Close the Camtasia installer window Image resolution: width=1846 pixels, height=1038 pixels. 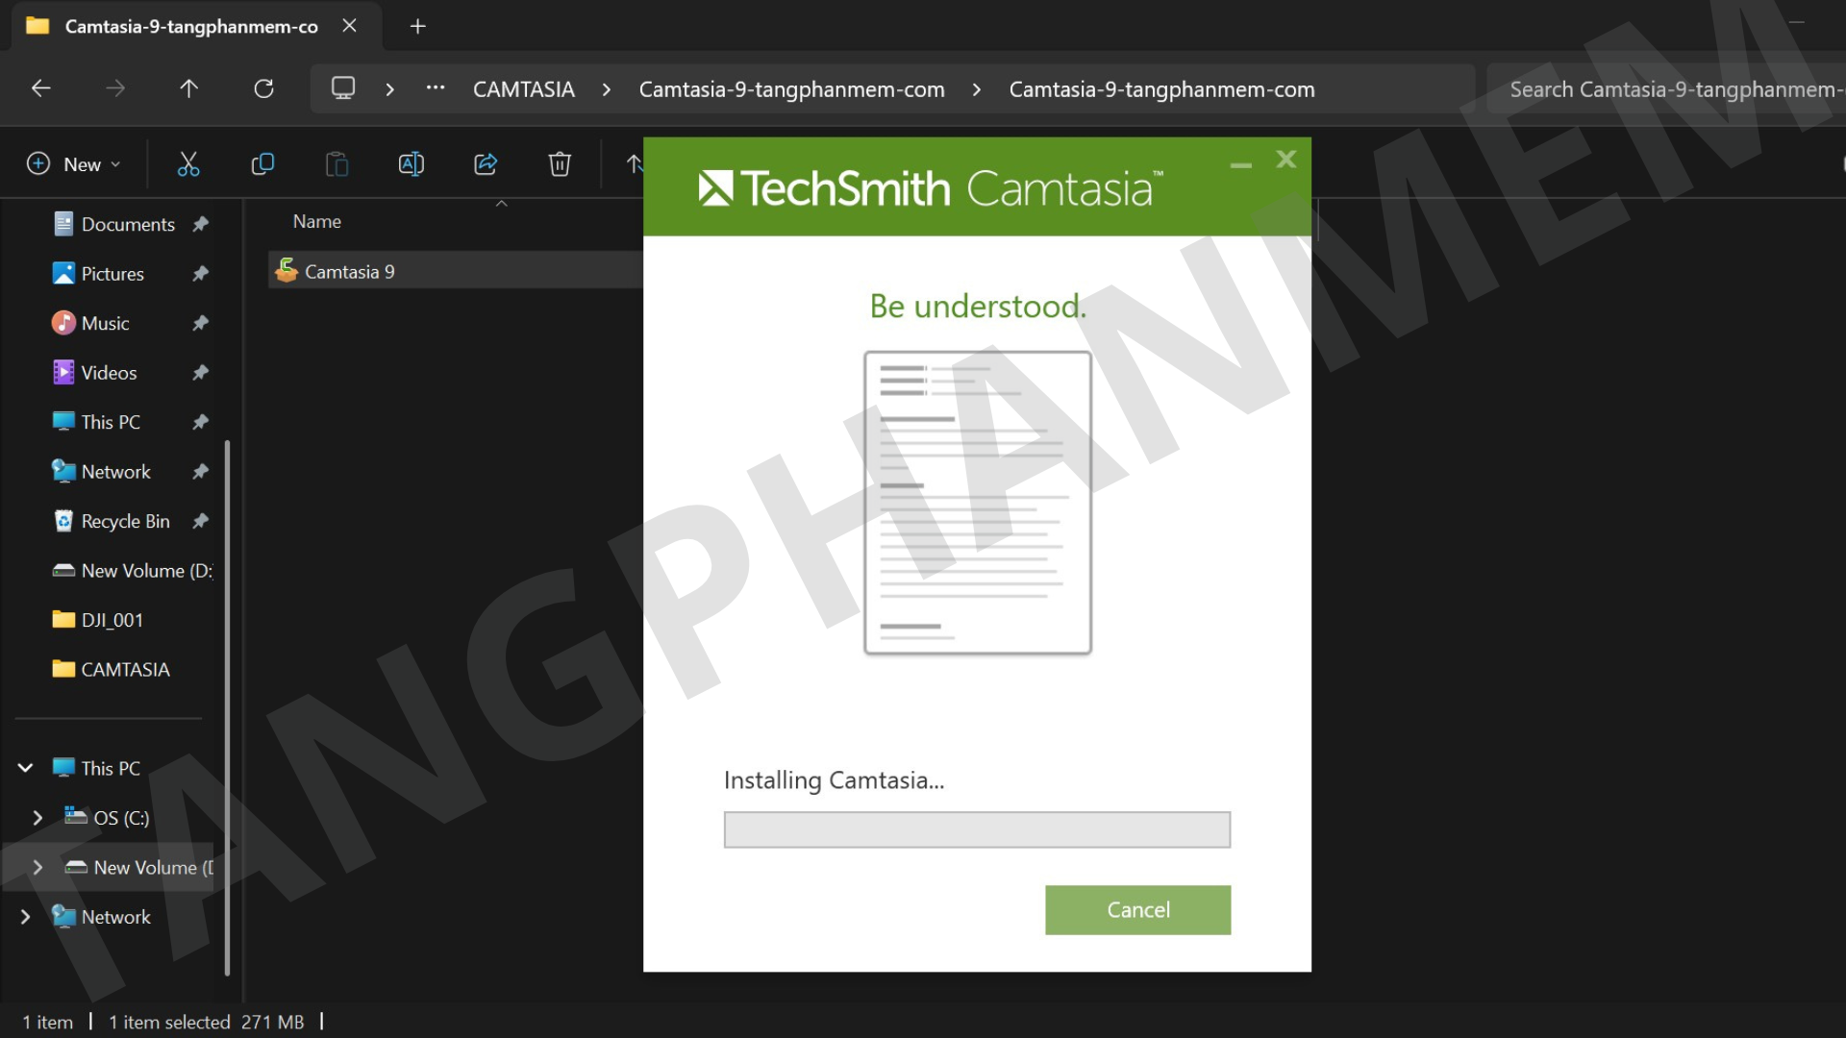(1286, 160)
